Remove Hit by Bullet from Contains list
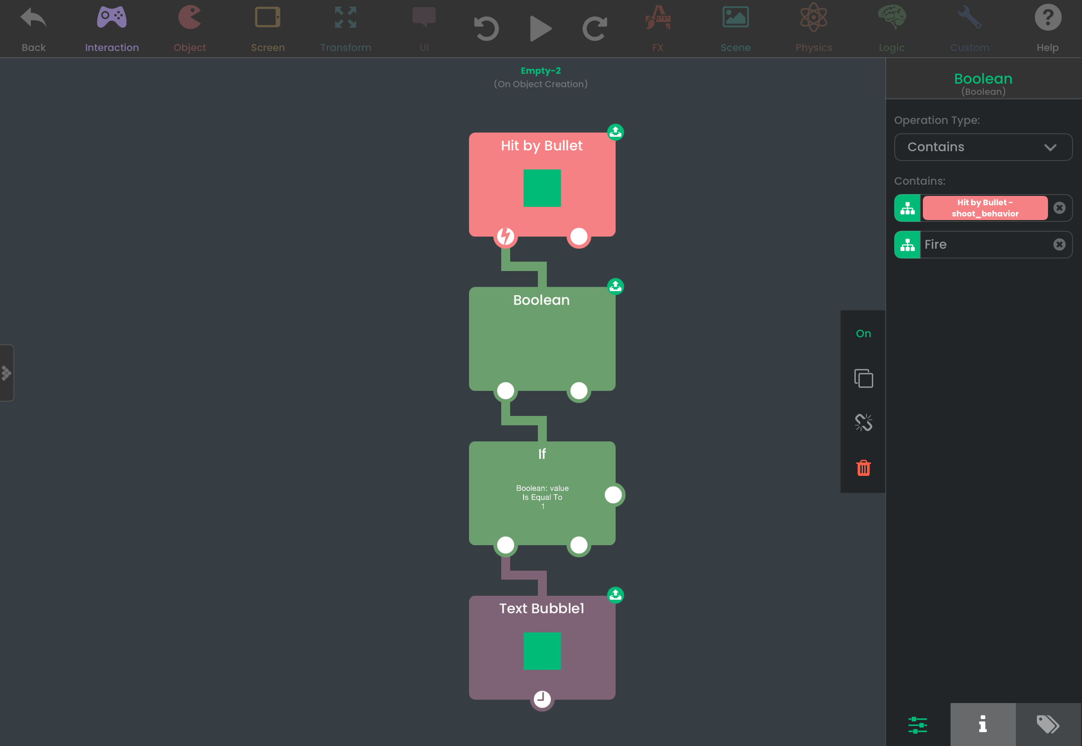The height and width of the screenshot is (746, 1082). [1059, 208]
